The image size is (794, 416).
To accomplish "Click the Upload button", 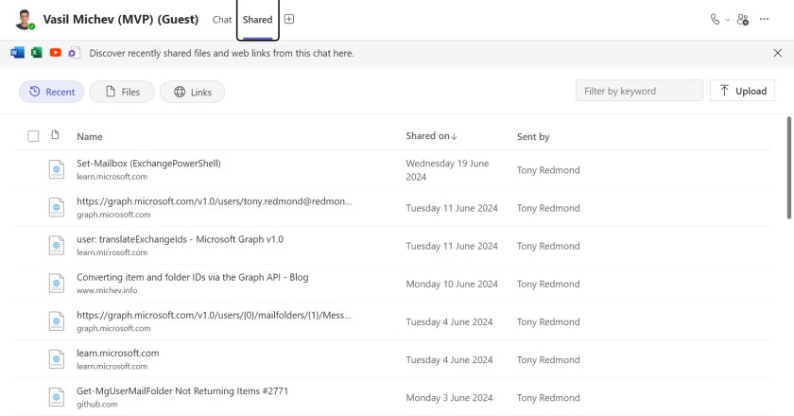I will click(x=742, y=91).
